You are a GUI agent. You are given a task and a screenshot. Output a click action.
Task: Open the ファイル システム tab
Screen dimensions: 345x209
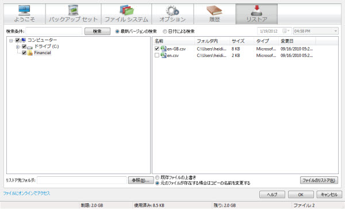click(x=126, y=14)
